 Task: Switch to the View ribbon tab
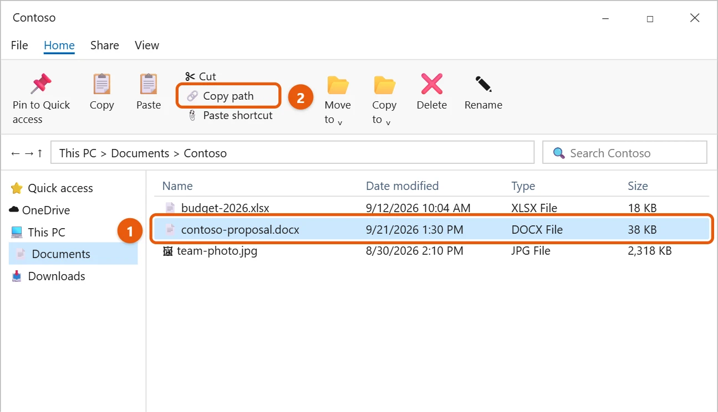(147, 45)
